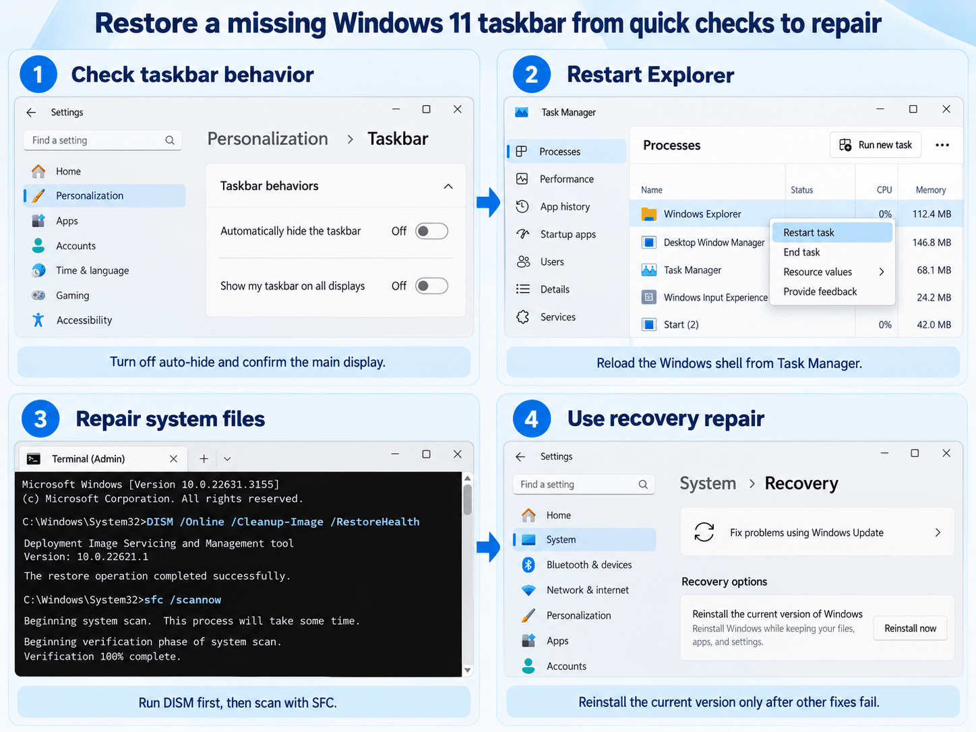Add a new Terminal tab

[x=204, y=459]
